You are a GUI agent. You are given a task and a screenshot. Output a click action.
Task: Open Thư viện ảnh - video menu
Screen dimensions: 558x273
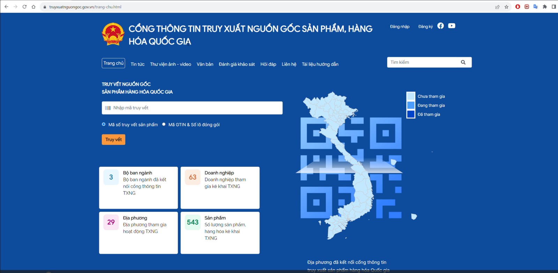(171, 64)
